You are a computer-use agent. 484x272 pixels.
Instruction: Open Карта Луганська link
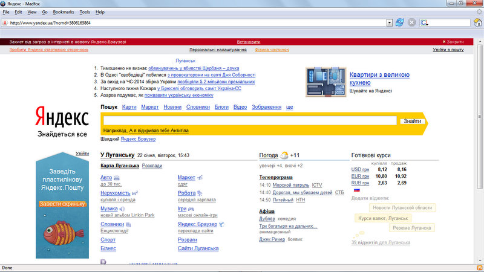pos(120,166)
